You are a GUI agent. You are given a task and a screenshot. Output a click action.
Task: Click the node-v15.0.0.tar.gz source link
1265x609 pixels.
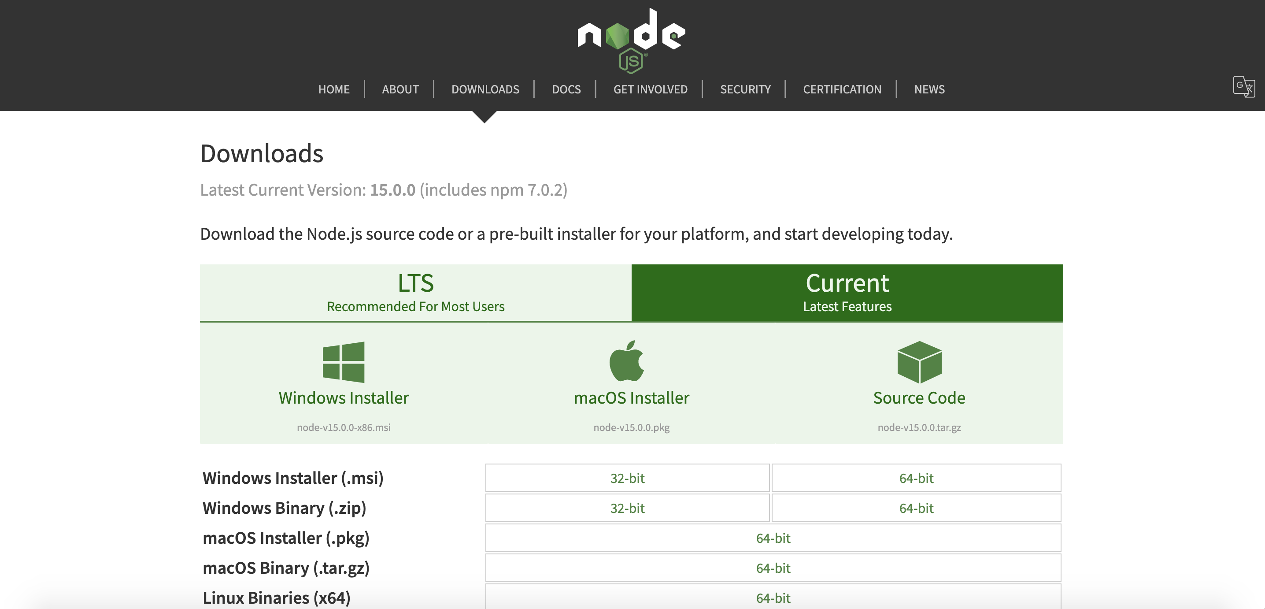coord(919,427)
